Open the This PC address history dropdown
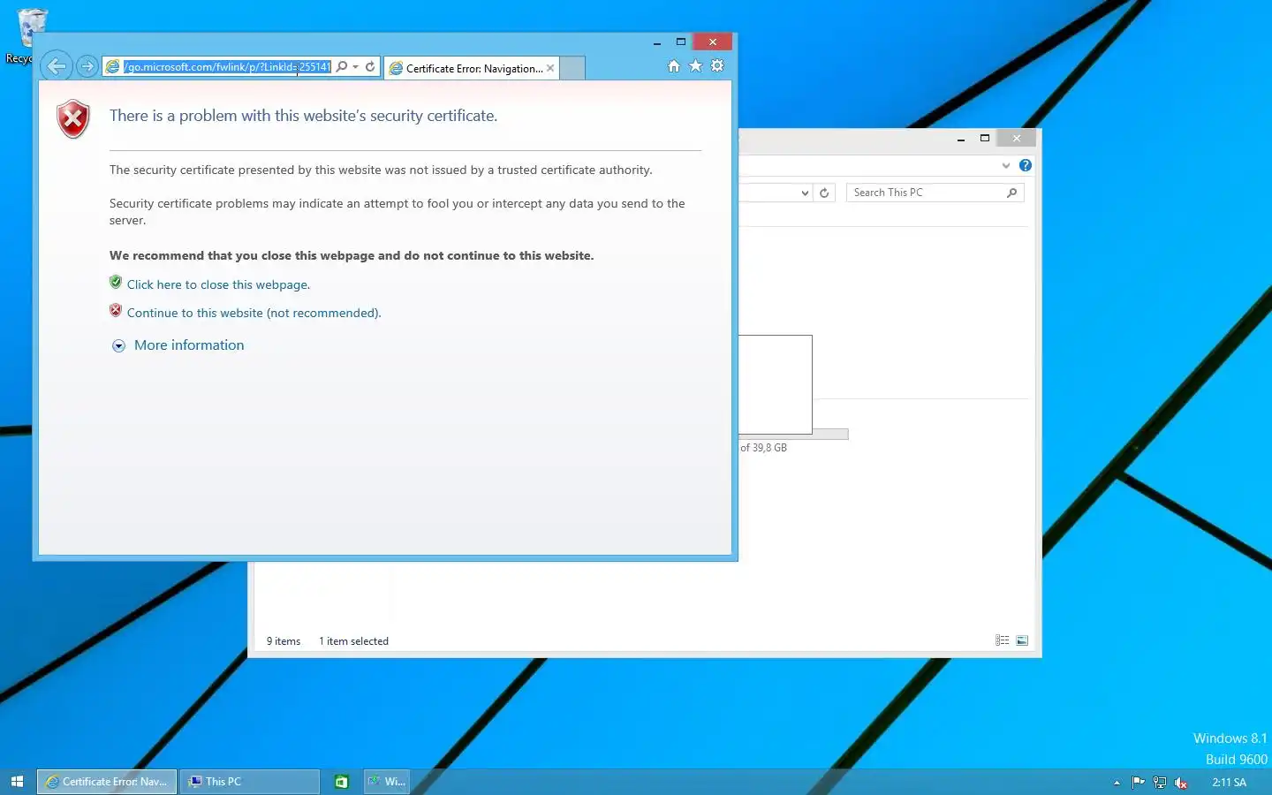This screenshot has height=795, width=1272. (805, 193)
